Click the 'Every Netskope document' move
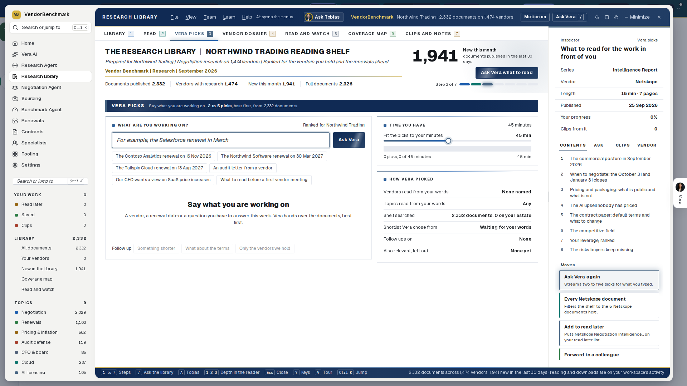This screenshot has width=687, height=386. pos(609,305)
